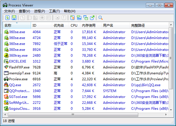Viewport: 176px width, 126px height.
Task: Click the disabled red X kill-process icon
Action: tap(57, 18)
